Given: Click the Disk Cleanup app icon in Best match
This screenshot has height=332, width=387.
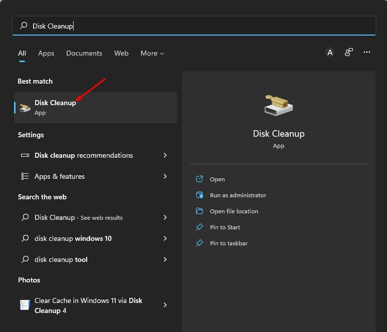Looking at the screenshot, I should [25, 108].
